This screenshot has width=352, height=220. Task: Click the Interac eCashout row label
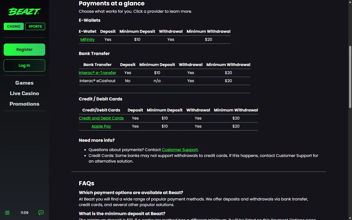pos(97,81)
